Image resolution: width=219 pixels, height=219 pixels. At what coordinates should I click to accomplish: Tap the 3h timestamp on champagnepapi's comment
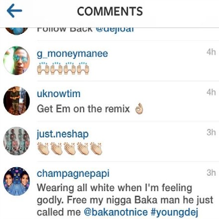click(x=211, y=173)
